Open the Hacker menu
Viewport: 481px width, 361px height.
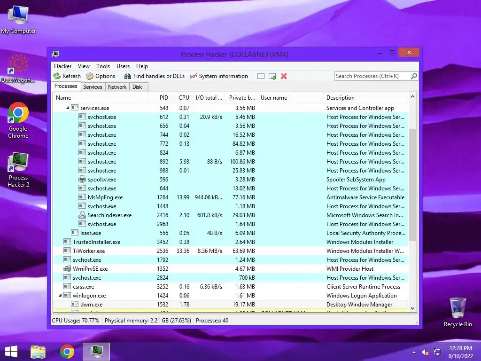tap(62, 66)
